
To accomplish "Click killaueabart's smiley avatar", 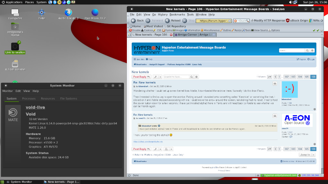I will 290,89.
